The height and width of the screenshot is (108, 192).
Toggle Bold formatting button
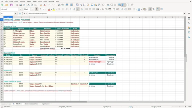coord(36,9)
